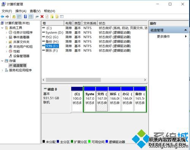The image size is (190, 150).
Task: Click the yellow folder search toolbar icon
Action: click(x=57, y=17)
